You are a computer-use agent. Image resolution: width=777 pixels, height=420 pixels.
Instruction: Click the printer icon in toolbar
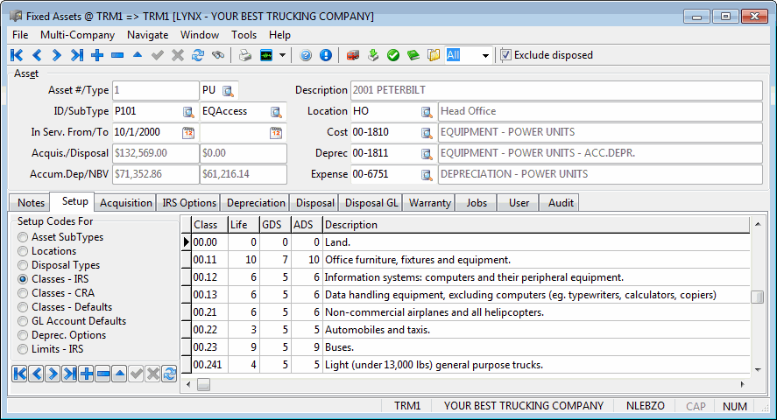point(246,55)
